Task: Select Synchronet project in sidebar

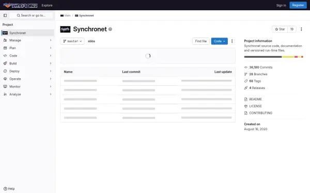Action: pyautogui.click(x=28, y=33)
